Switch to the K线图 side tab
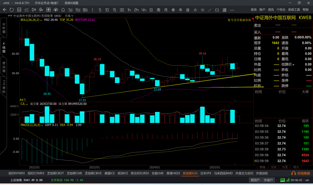Image resolution: width=313 pixels, height=185 pixels. 4,47
